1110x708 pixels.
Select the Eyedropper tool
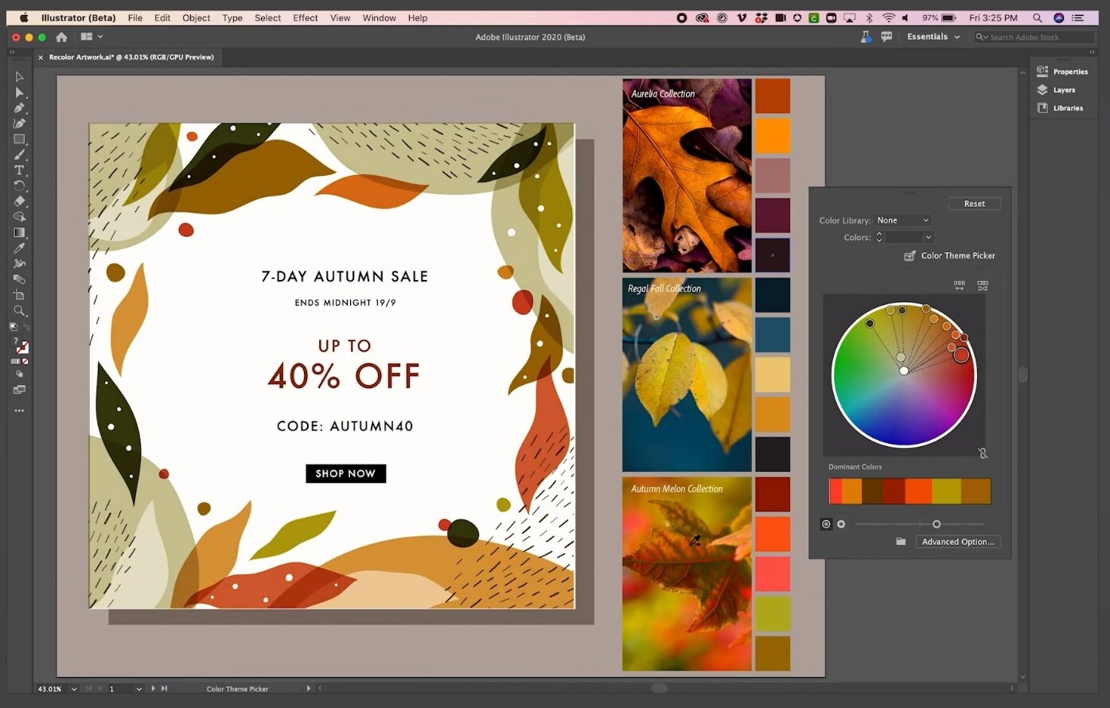click(x=19, y=248)
